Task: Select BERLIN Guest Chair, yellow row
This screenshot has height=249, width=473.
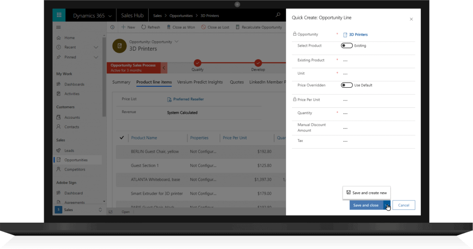Action: [x=201, y=152]
